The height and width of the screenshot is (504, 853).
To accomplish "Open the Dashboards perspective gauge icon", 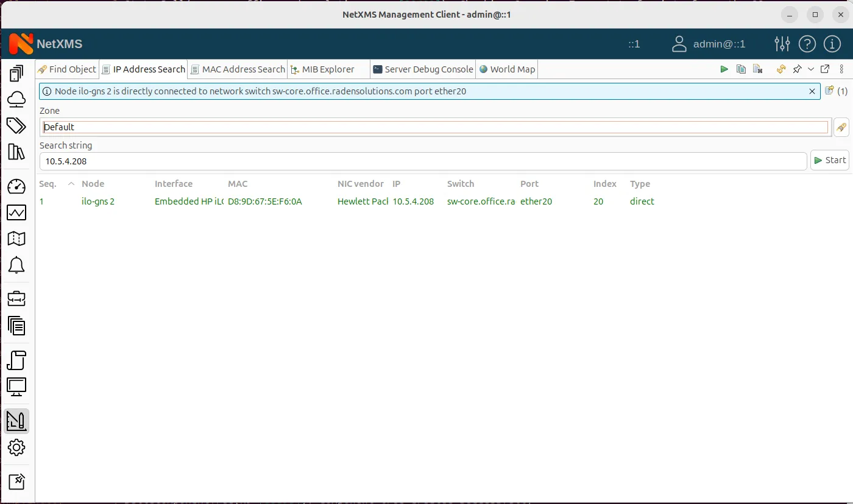I will pyautogui.click(x=16, y=187).
